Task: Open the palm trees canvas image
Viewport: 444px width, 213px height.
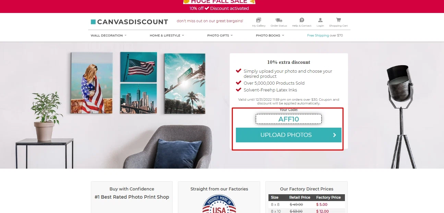Action: 185,84
